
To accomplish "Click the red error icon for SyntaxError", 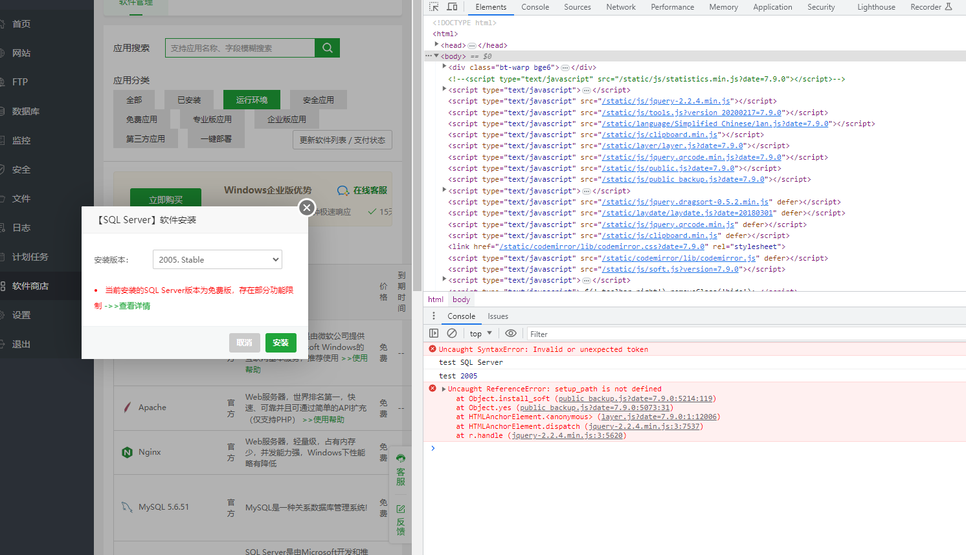I will click(x=432, y=349).
